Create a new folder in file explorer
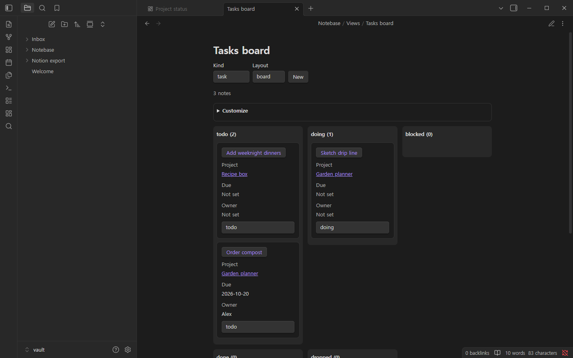The image size is (573, 358). [x=64, y=24]
